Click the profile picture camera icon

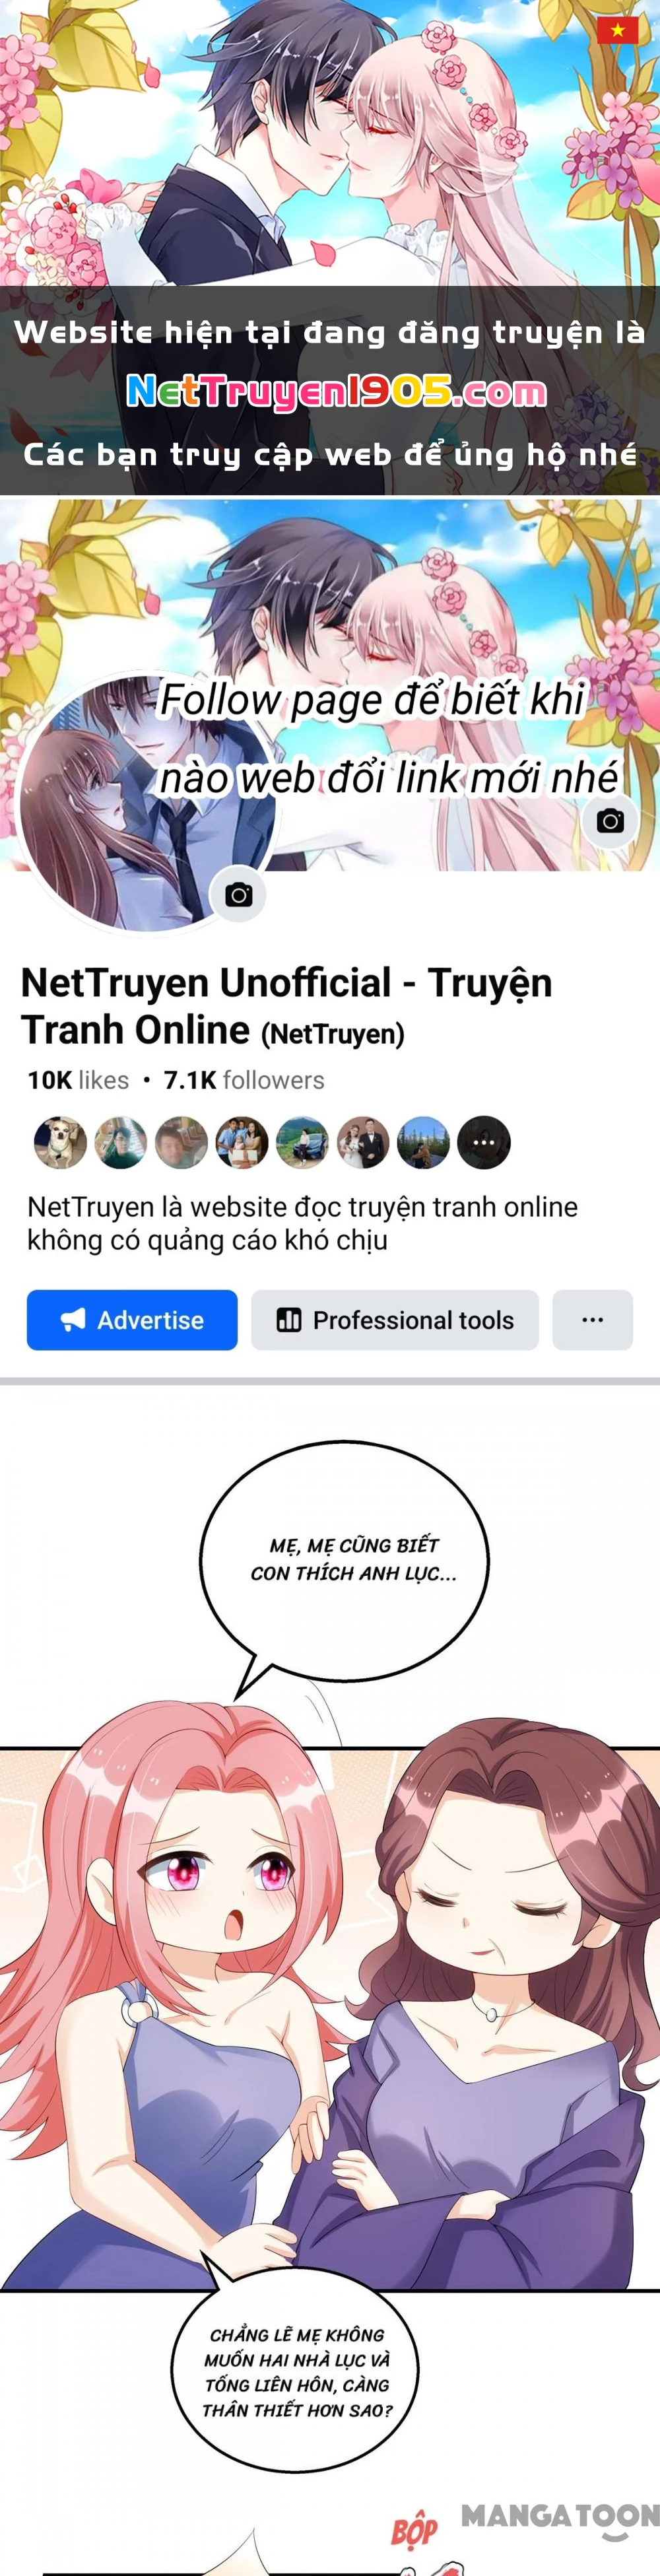point(238,894)
